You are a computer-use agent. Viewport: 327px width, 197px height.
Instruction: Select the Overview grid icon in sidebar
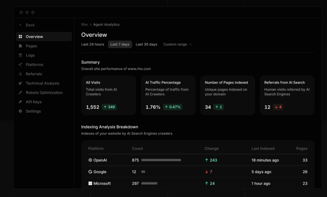pyautogui.click(x=20, y=37)
